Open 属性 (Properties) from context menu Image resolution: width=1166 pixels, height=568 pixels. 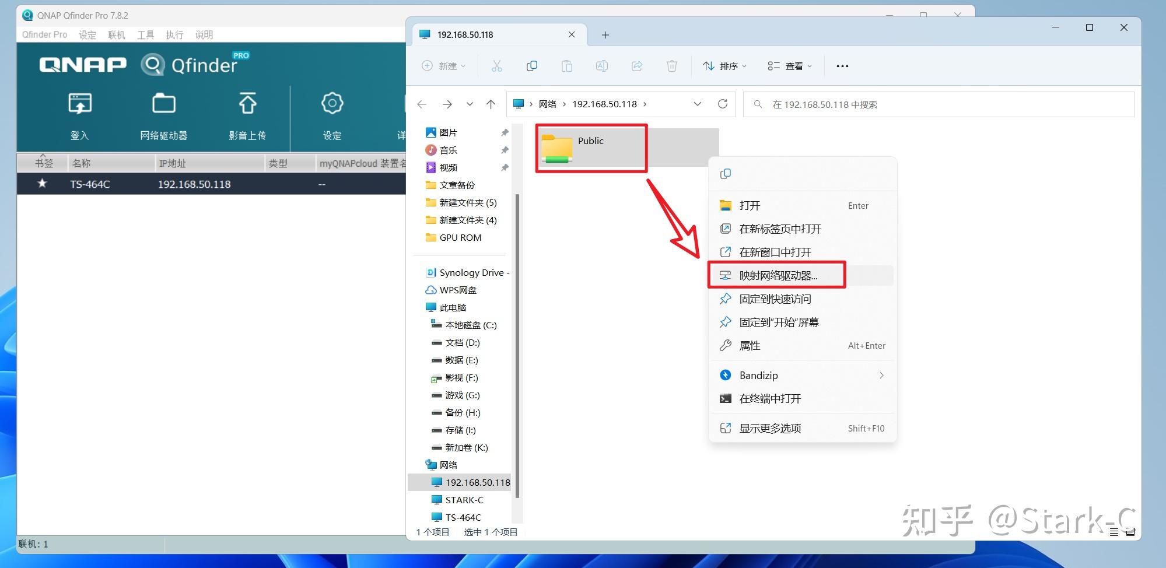[803, 345]
